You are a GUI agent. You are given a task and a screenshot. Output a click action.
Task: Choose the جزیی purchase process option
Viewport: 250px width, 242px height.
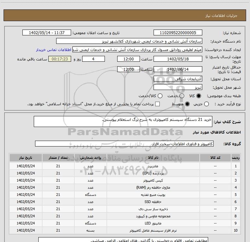pyautogui.click(x=206, y=104)
